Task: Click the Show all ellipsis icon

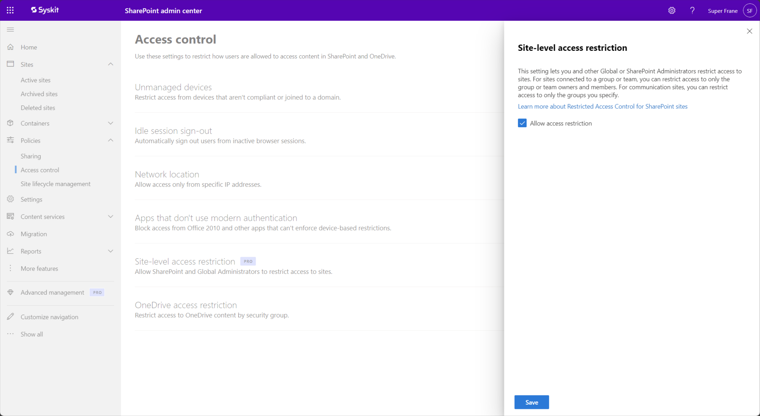Action: click(x=11, y=334)
